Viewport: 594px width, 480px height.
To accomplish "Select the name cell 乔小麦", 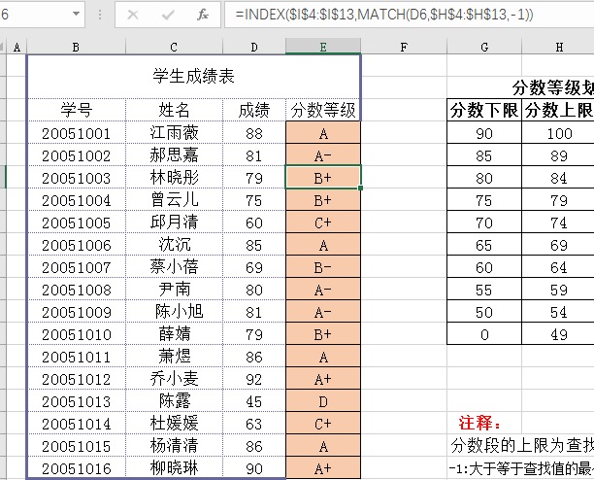I will pos(175,379).
